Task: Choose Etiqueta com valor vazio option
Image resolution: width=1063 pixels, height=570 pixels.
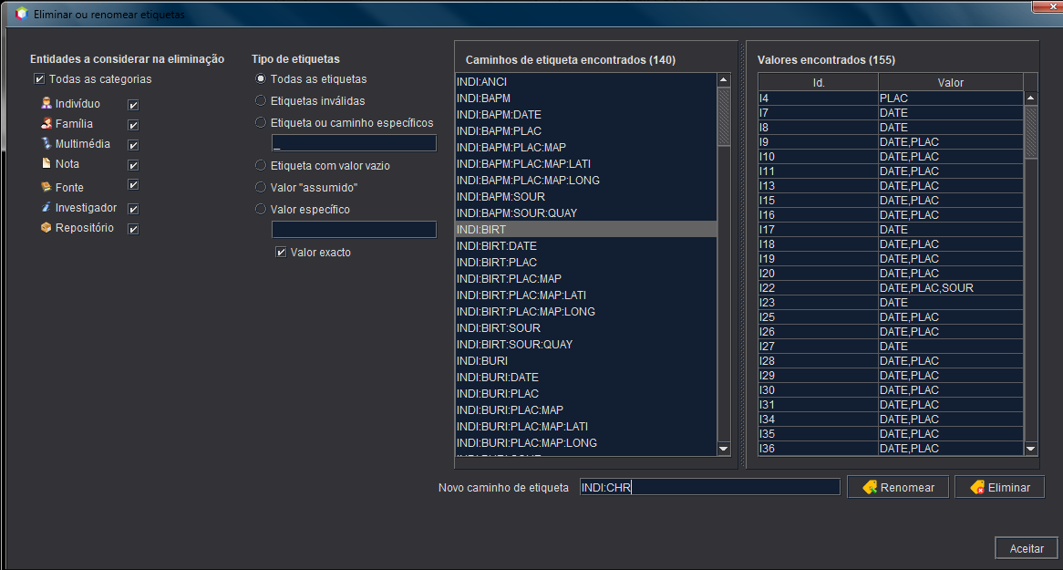Action: point(262,166)
